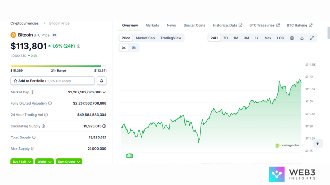Open external link icon beside Historical Data
The width and height of the screenshot is (330, 185).
coord(240,25)
